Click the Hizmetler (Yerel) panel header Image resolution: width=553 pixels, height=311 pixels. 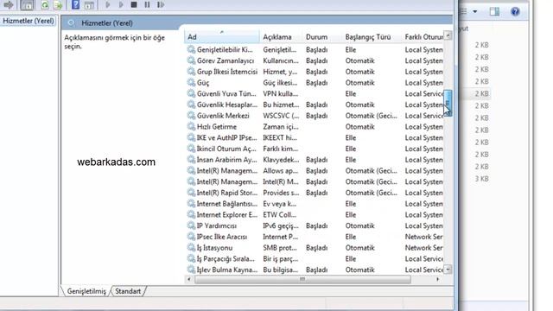click(x=107, y=23)
